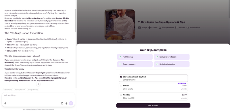
Task: Click the Companions: Just the two of you bullet
Action: pos(20,51)
